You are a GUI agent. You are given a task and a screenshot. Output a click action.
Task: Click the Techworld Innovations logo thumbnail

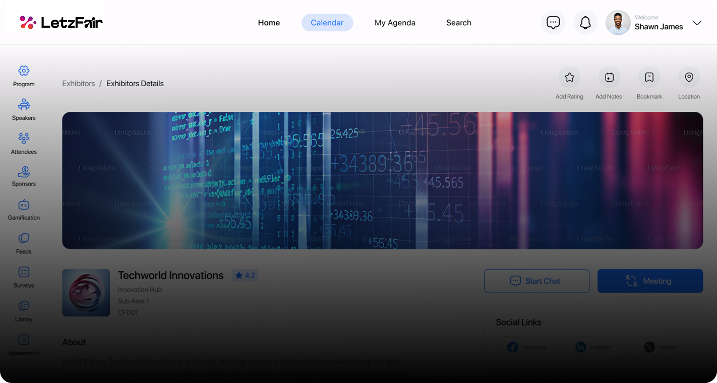tap(86, 293)
